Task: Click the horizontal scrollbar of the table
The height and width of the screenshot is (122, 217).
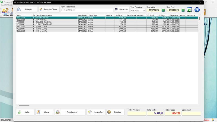Action: point(24,105)
